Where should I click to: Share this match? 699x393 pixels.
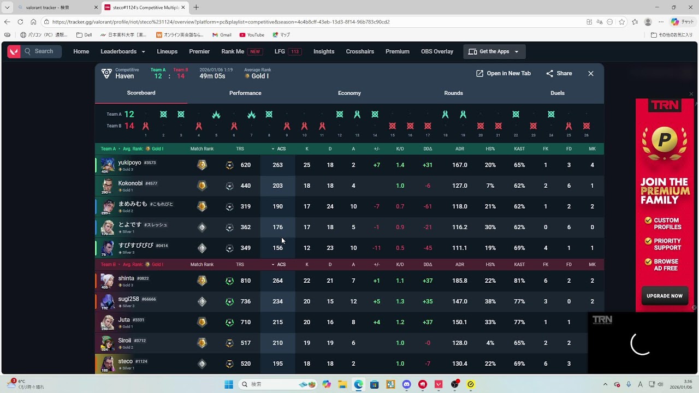pyautogui.click(x=559, y=73)
